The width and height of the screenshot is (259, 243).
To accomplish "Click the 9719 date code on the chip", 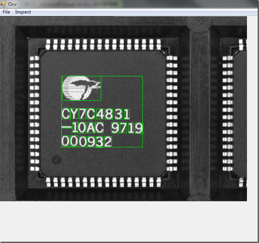I will pyautogui.click(x=127, y=128).
